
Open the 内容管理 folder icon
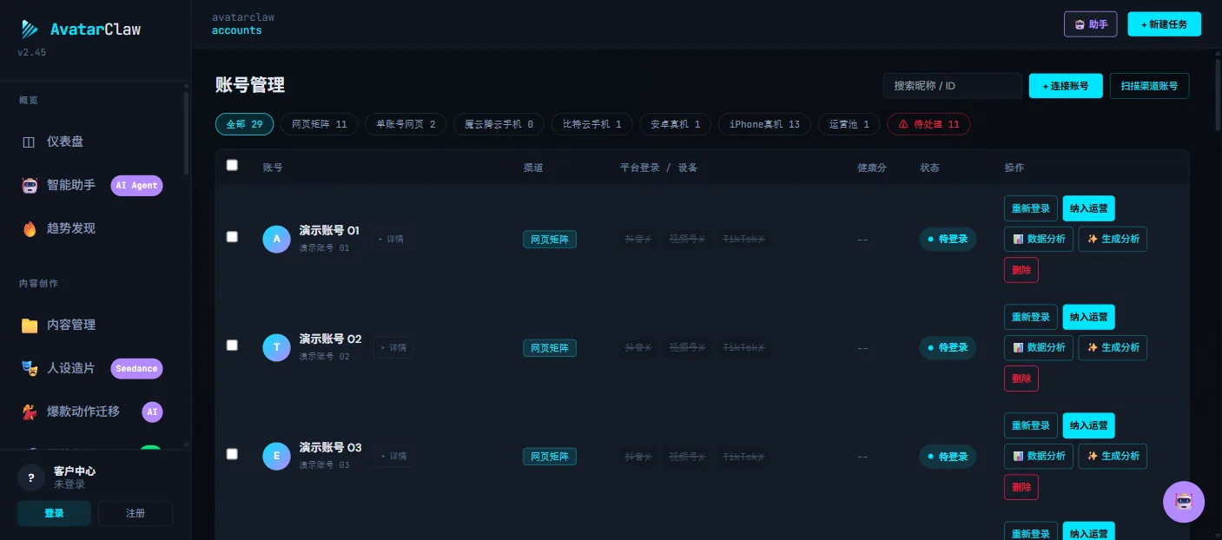click(30, 325)
